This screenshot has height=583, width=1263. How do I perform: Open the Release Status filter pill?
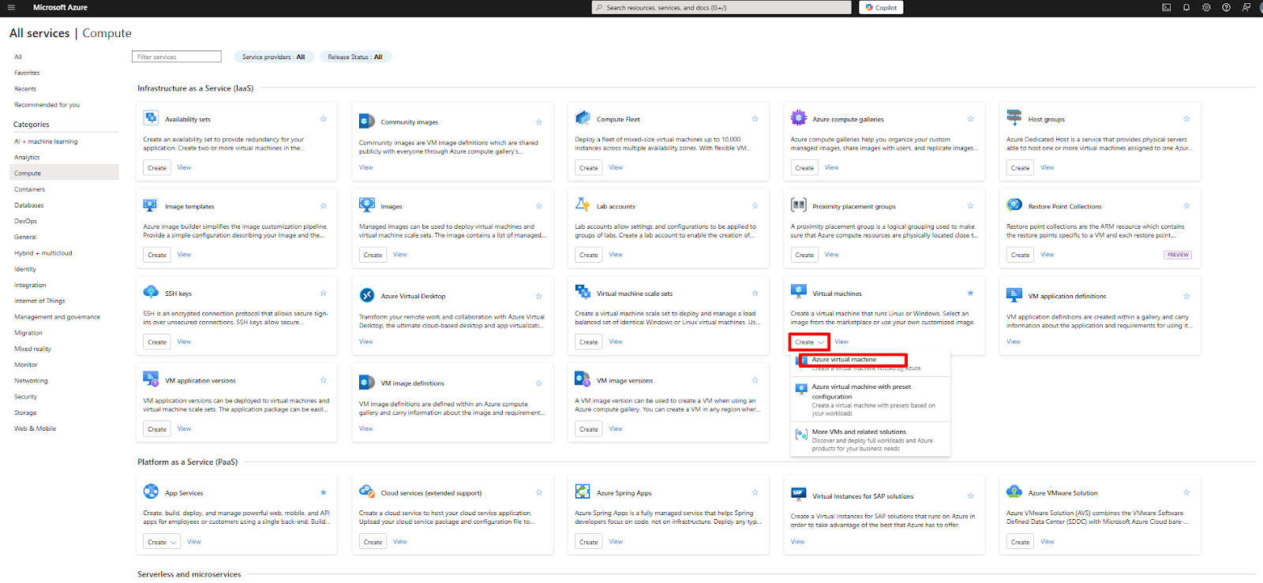coord(355,57)
